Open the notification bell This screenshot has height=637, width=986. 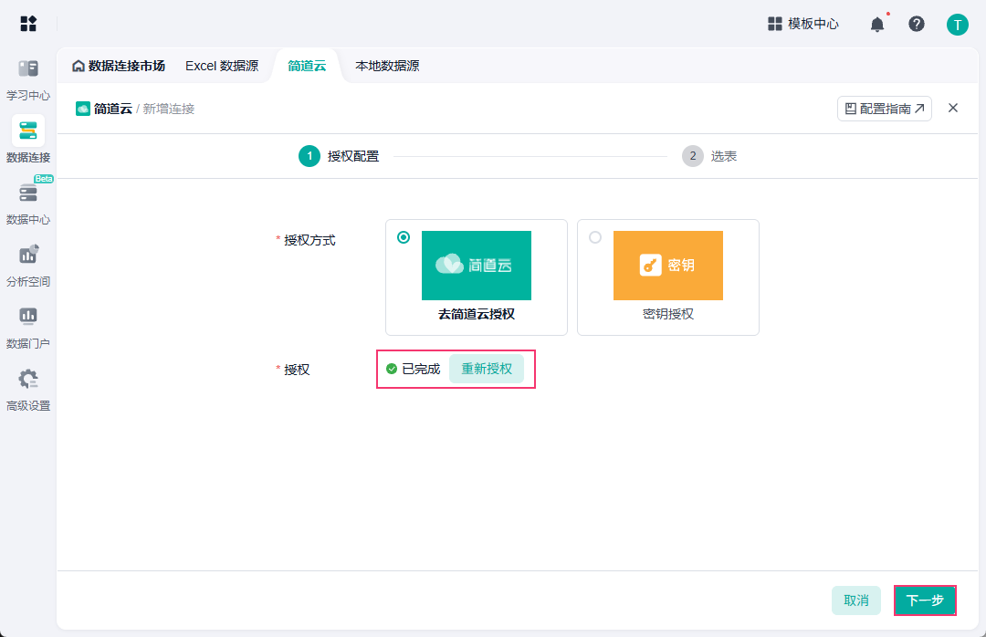point(877,25)
